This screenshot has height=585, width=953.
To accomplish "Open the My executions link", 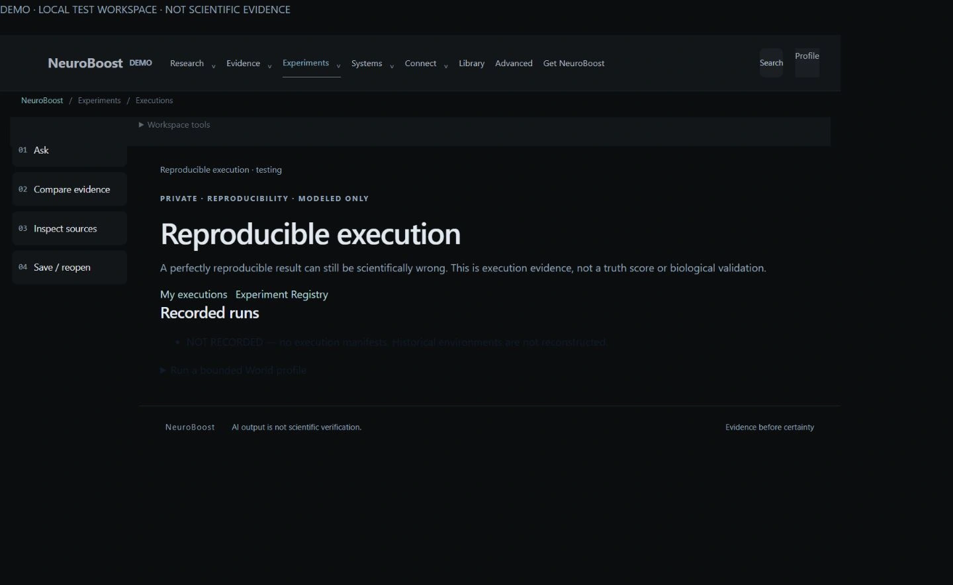I will point(194,294).
